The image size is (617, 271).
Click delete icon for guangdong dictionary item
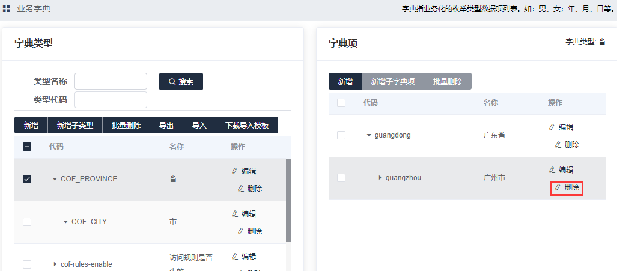coord(558,145)
